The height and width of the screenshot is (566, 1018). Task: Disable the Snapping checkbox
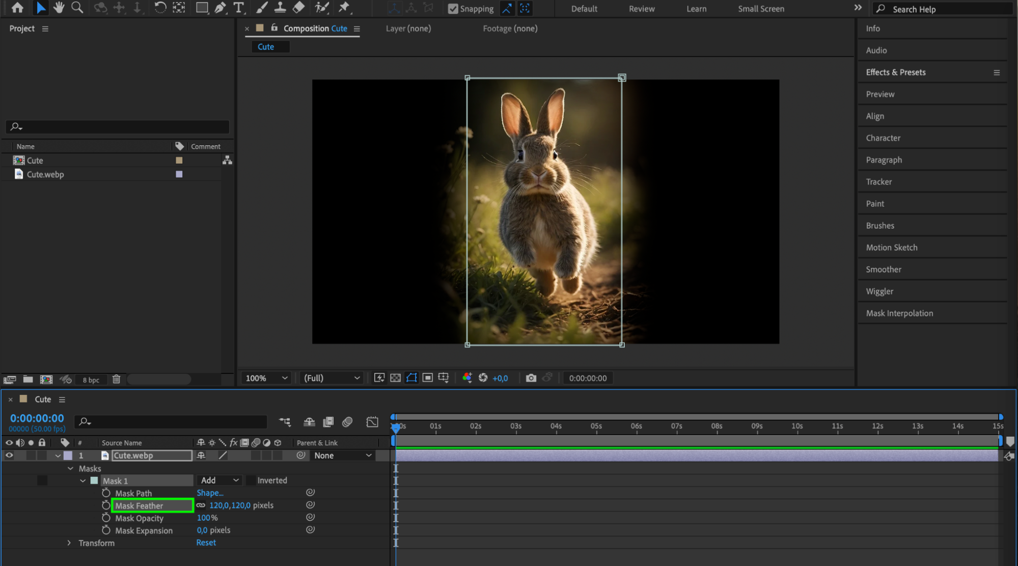tap(453, 9)
